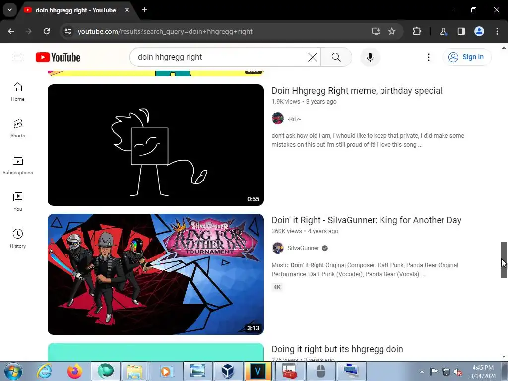Expand the tab search dropdown
Viewport: 508px width, 381px height.
coord(10,10)
